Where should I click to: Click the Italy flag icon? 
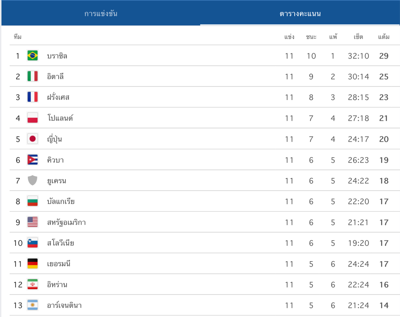[32, 76]
